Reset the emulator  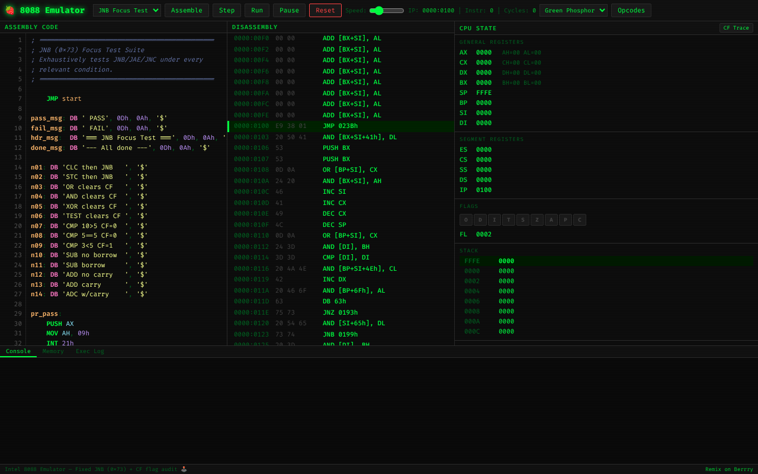325,10
